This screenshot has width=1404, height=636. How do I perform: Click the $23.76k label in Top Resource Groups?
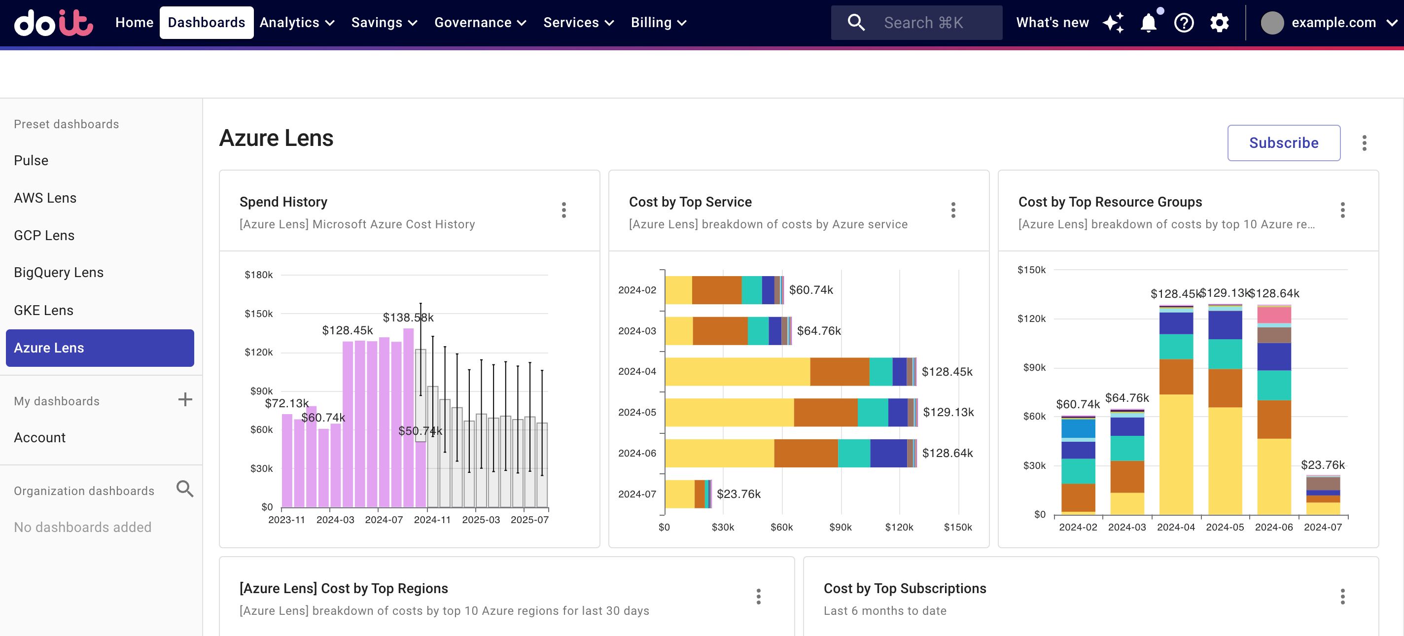pyautogui.click(x=1322, y=465)
